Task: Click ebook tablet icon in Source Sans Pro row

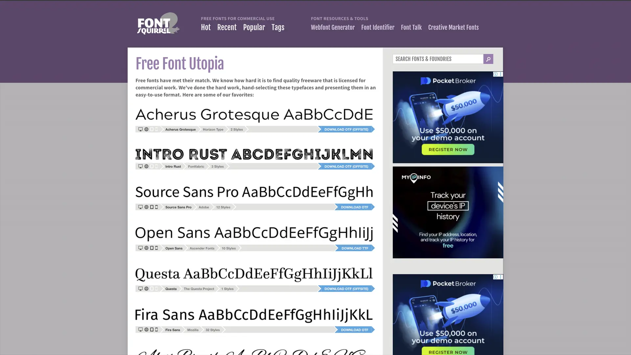Action: click(152, 207)
